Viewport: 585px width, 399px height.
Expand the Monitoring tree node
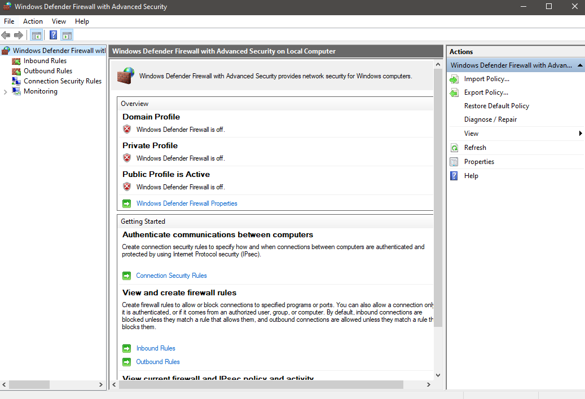click(5, 92)
